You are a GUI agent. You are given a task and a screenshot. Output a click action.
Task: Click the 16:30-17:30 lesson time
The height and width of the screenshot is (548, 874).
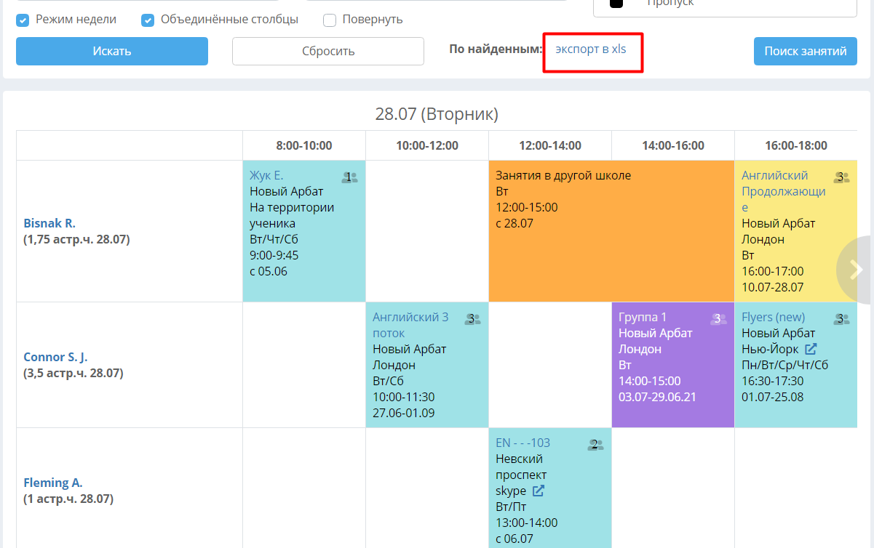(773, 381)
